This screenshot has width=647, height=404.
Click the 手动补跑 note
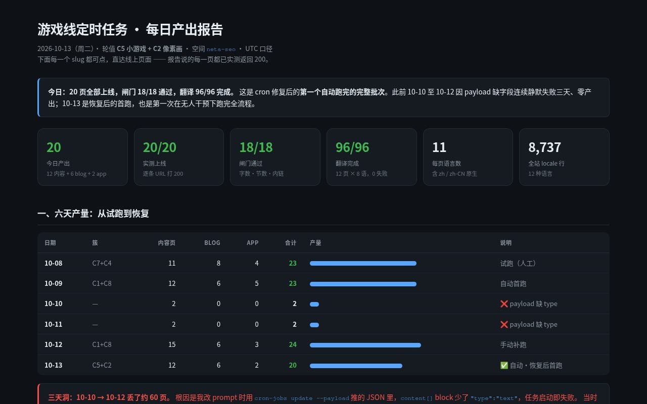point(514,344)
